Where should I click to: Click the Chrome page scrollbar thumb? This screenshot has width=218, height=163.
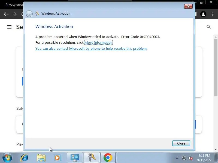pyautogui.click(x=216, y=67)
